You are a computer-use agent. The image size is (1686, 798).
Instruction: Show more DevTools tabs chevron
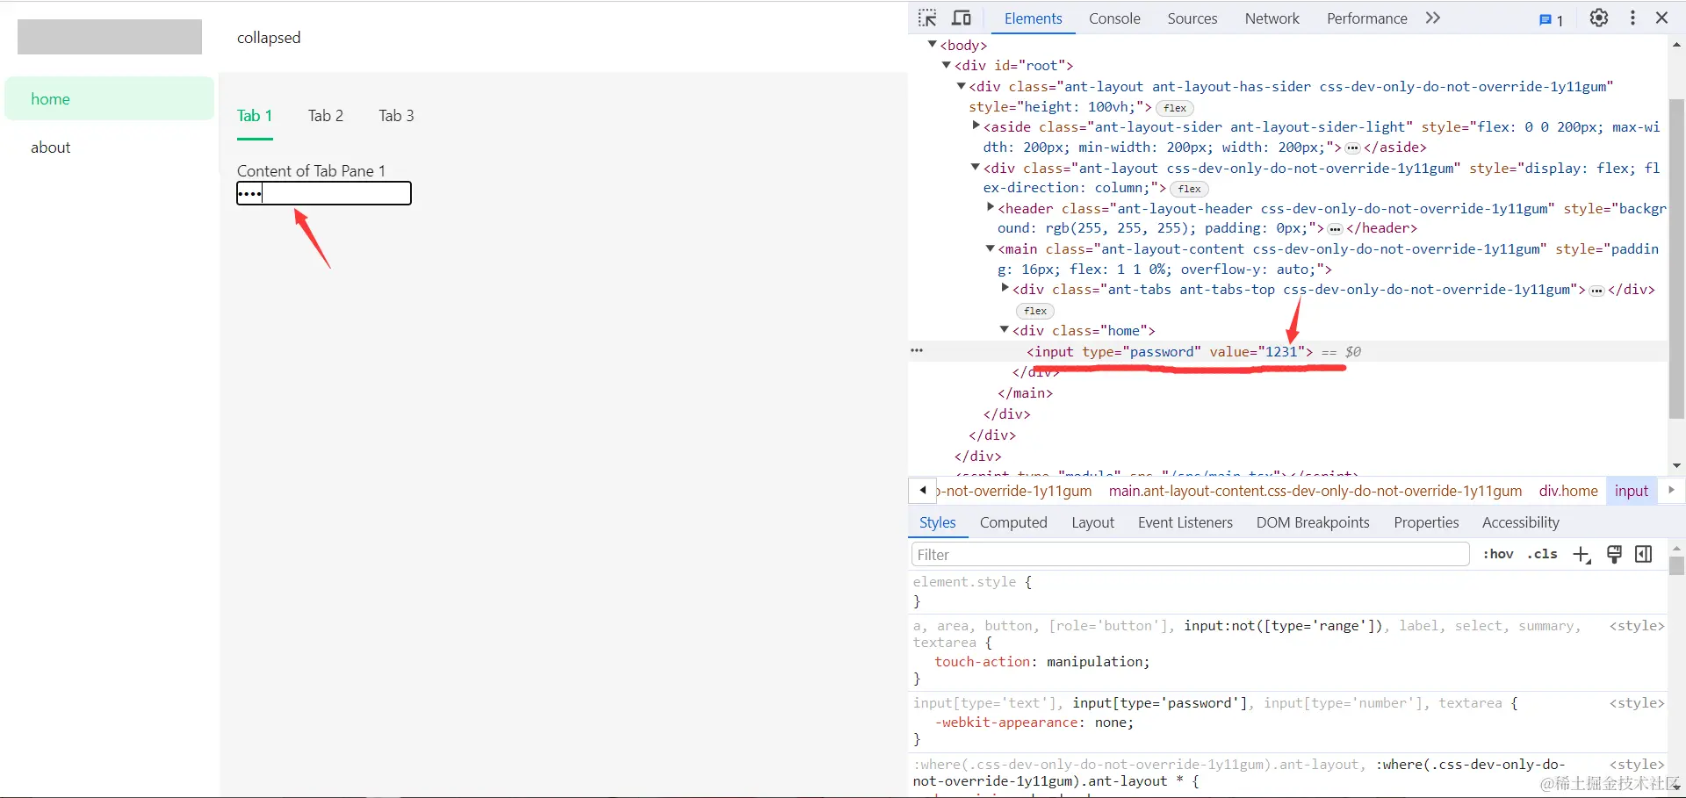[x=1433, y=18]
